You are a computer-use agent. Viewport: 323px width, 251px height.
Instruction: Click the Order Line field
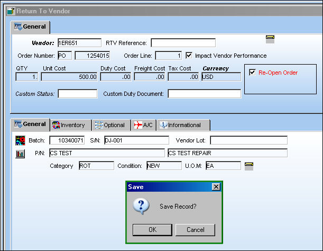(x=169, y=56)
